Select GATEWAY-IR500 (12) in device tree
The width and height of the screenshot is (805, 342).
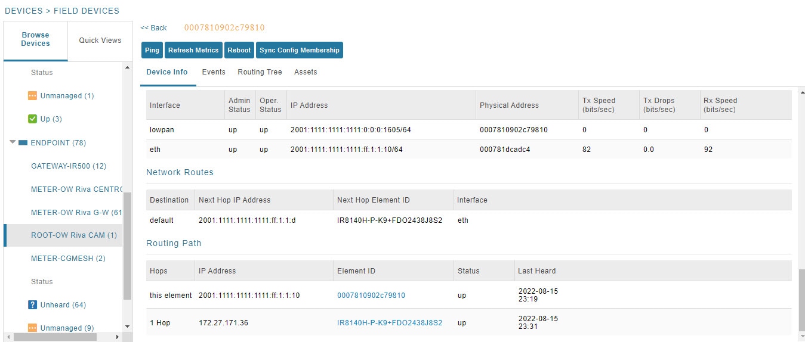click(69, 166)
